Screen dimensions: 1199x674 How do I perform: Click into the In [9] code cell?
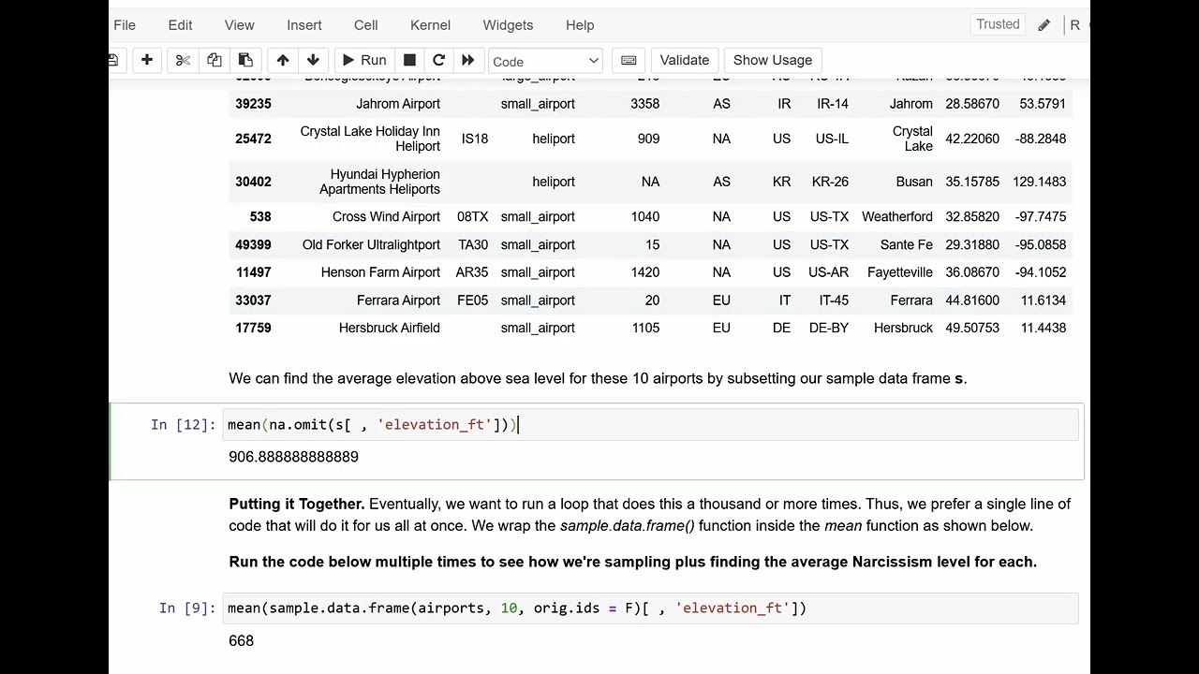pyautogui.click(x=652, y=608)
